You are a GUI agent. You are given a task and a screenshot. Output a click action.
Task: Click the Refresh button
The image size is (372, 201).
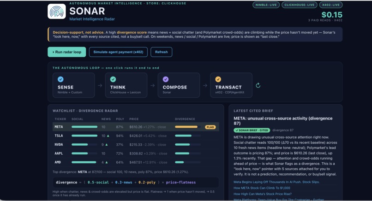tap(162, 52)
